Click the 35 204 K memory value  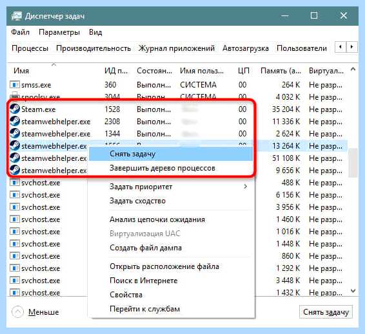tap(286, 109)
